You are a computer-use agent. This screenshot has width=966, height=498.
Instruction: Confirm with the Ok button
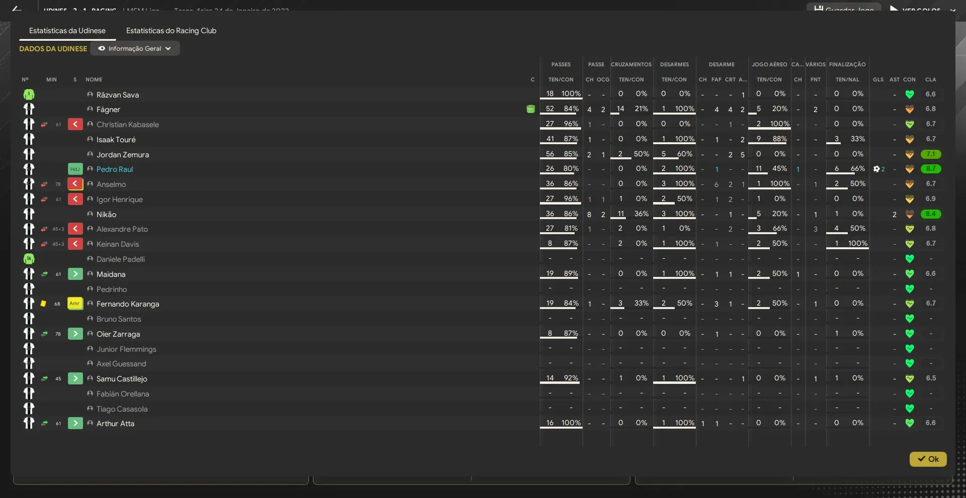point(928,459)
